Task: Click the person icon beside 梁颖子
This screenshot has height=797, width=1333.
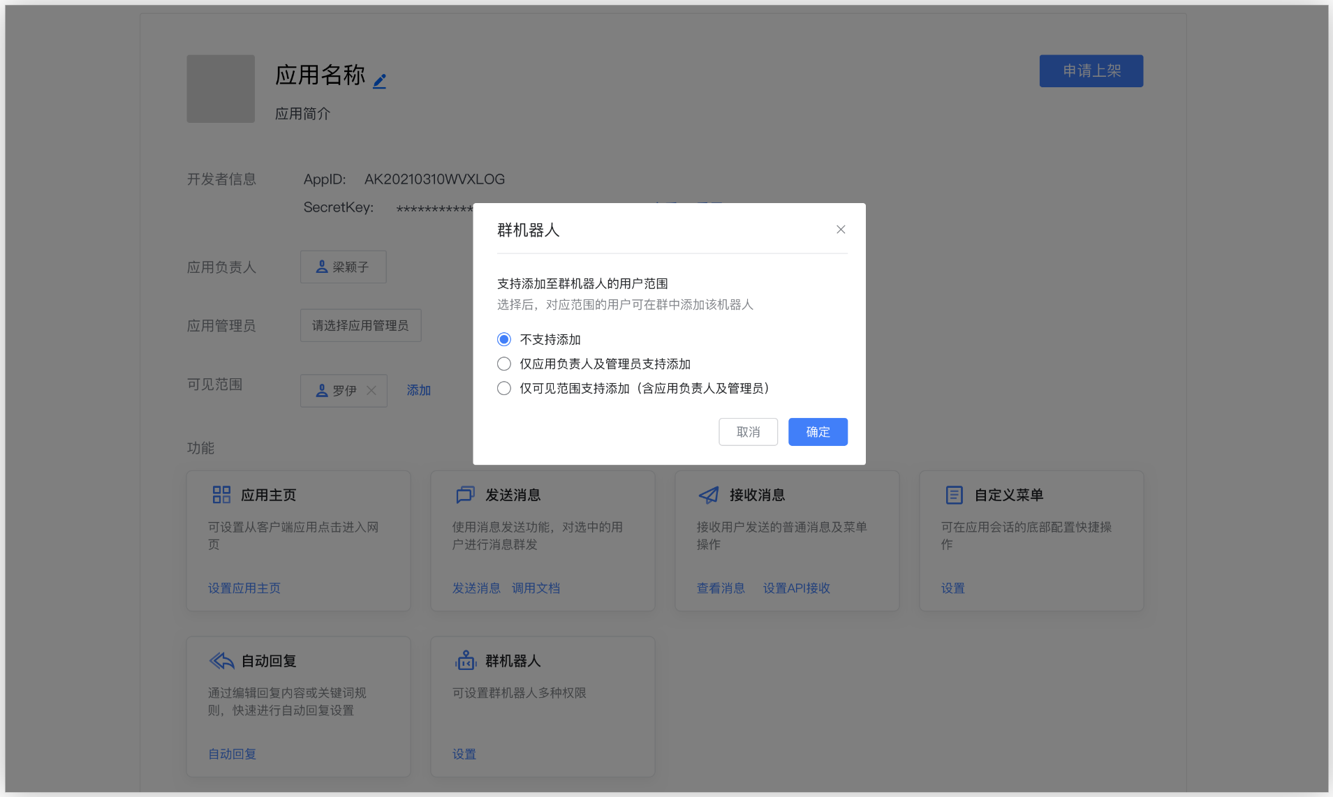Action: [322, 266]
